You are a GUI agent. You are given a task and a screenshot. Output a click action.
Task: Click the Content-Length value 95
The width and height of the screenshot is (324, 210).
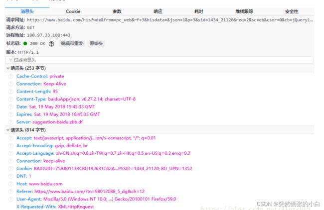55,92
